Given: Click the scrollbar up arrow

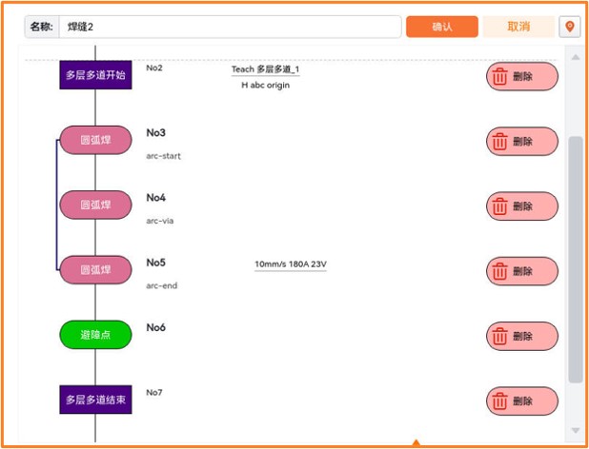Looking at the screenshot, I should coord(575,57).
